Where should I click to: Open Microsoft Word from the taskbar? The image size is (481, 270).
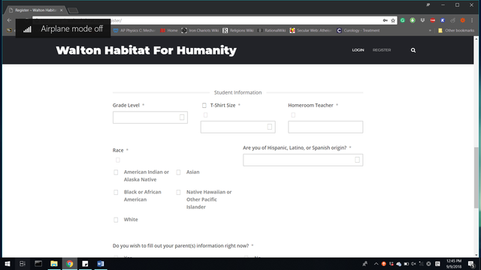101,263
